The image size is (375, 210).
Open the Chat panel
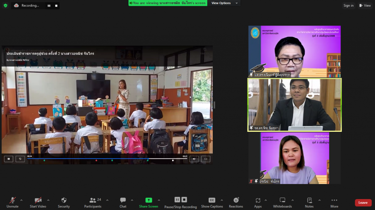(123, 201)
